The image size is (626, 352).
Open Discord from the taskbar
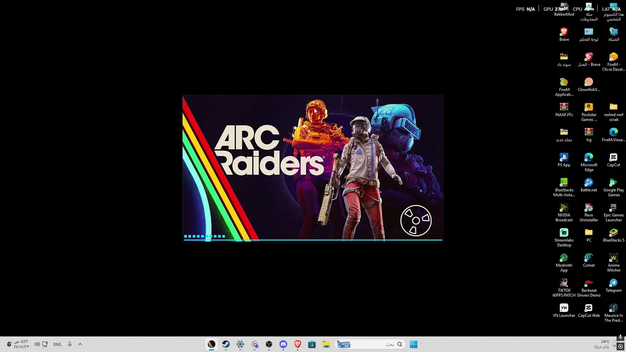283,344
